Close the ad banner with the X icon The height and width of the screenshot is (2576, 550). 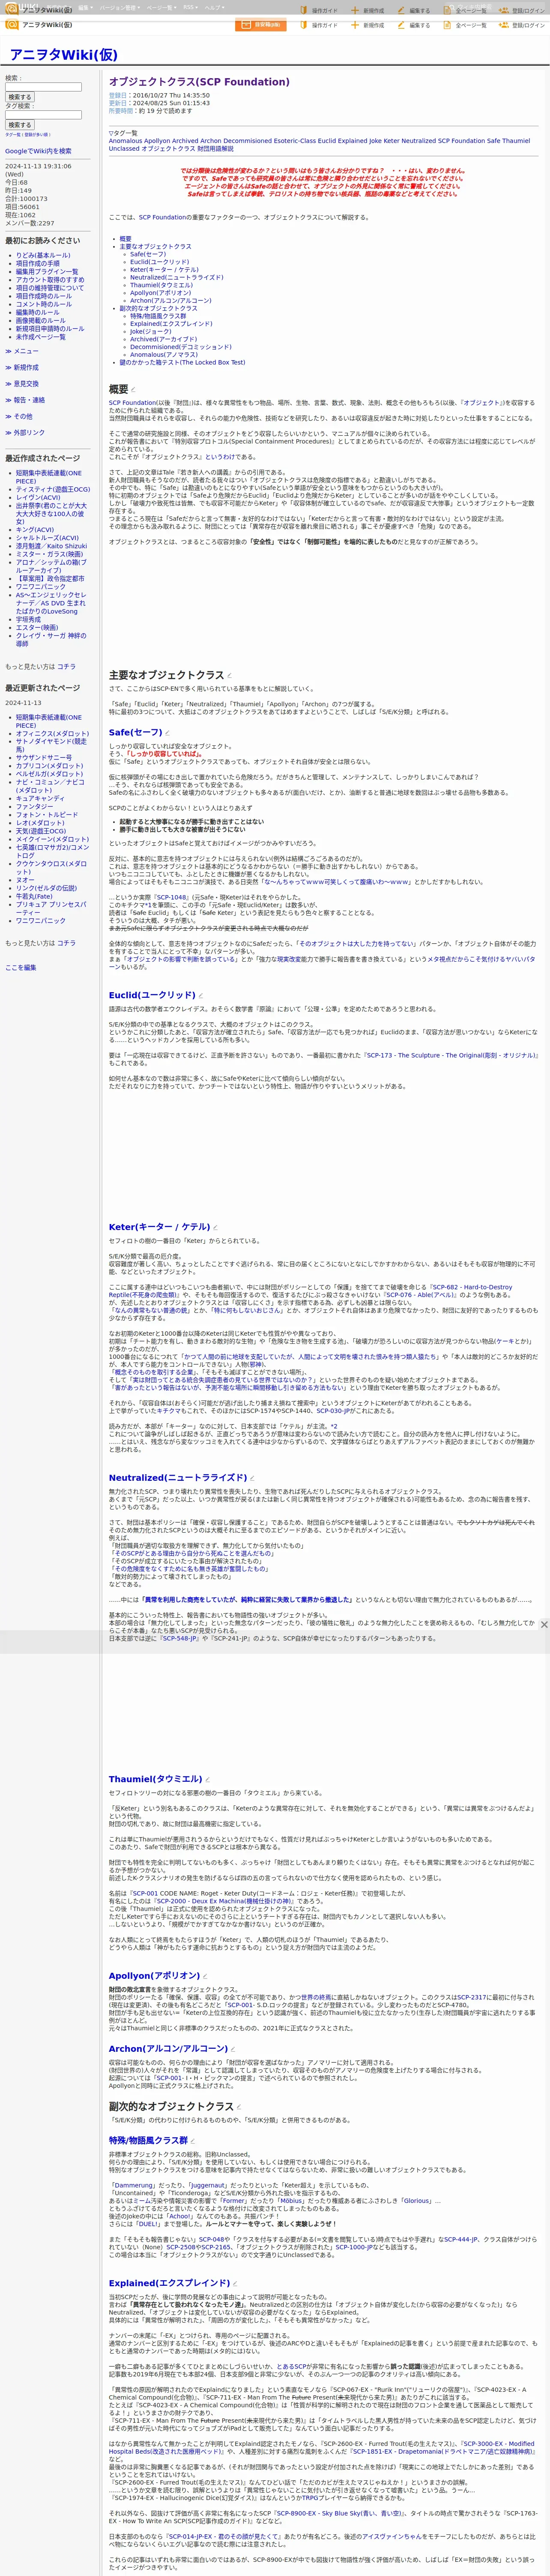tap(543, 1625)
